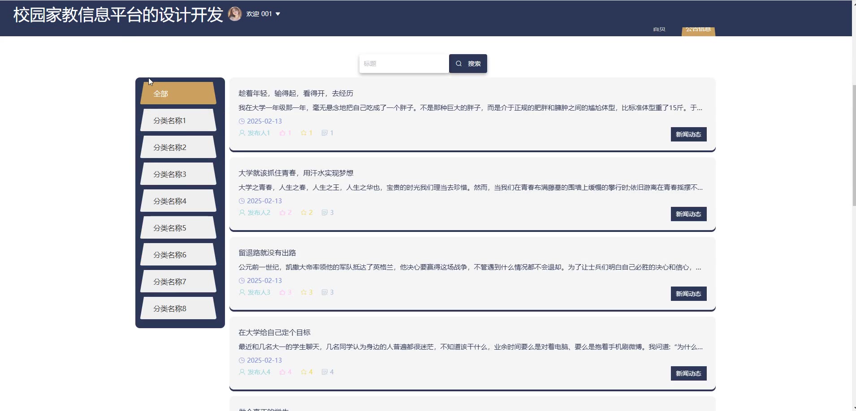The height and width of the screenshot is (411, 856).
Task: Select the 全部 category tab
Action: pos(178,93)
